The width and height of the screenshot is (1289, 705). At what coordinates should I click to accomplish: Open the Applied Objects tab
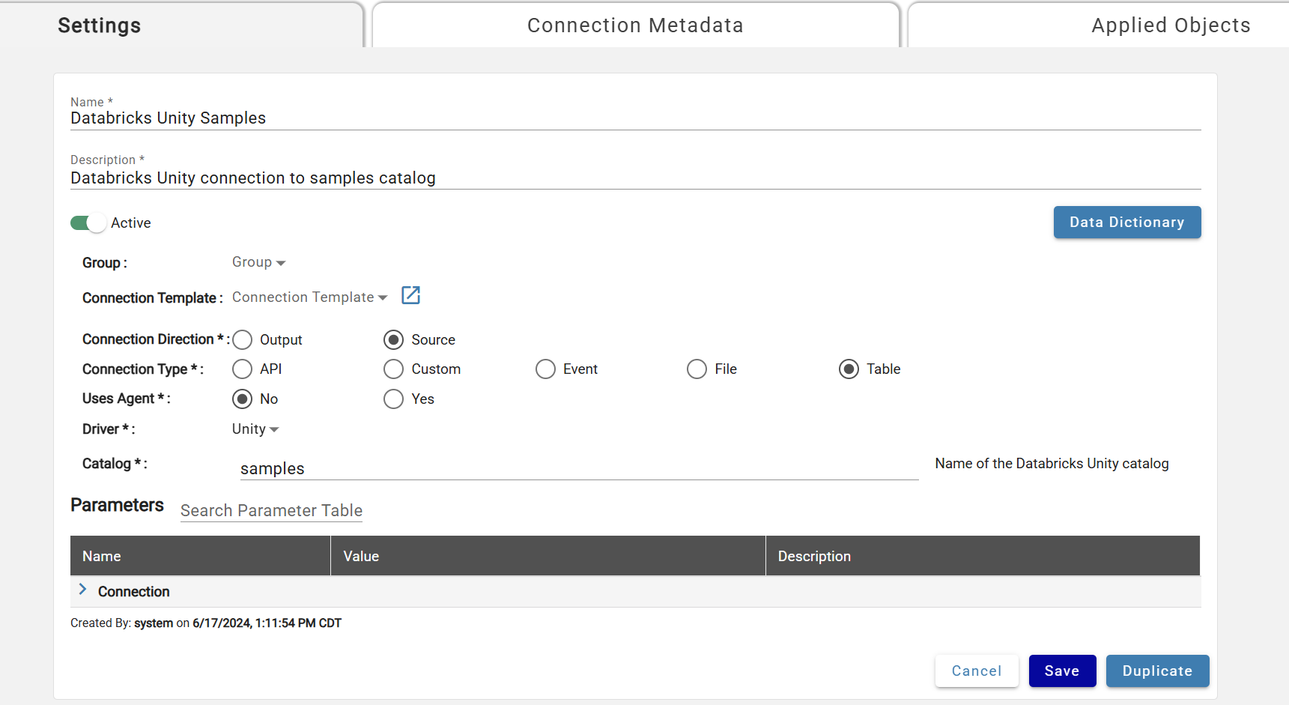click(1170, 25)
